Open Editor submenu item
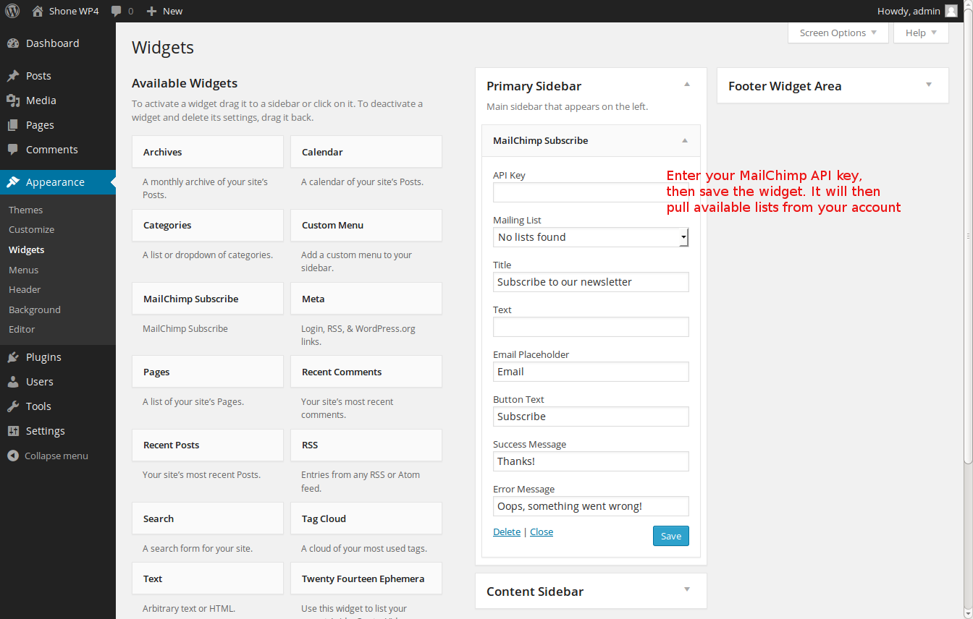 tap(22, 329)
